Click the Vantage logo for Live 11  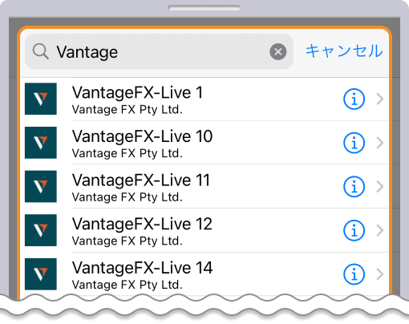point(41,186)
